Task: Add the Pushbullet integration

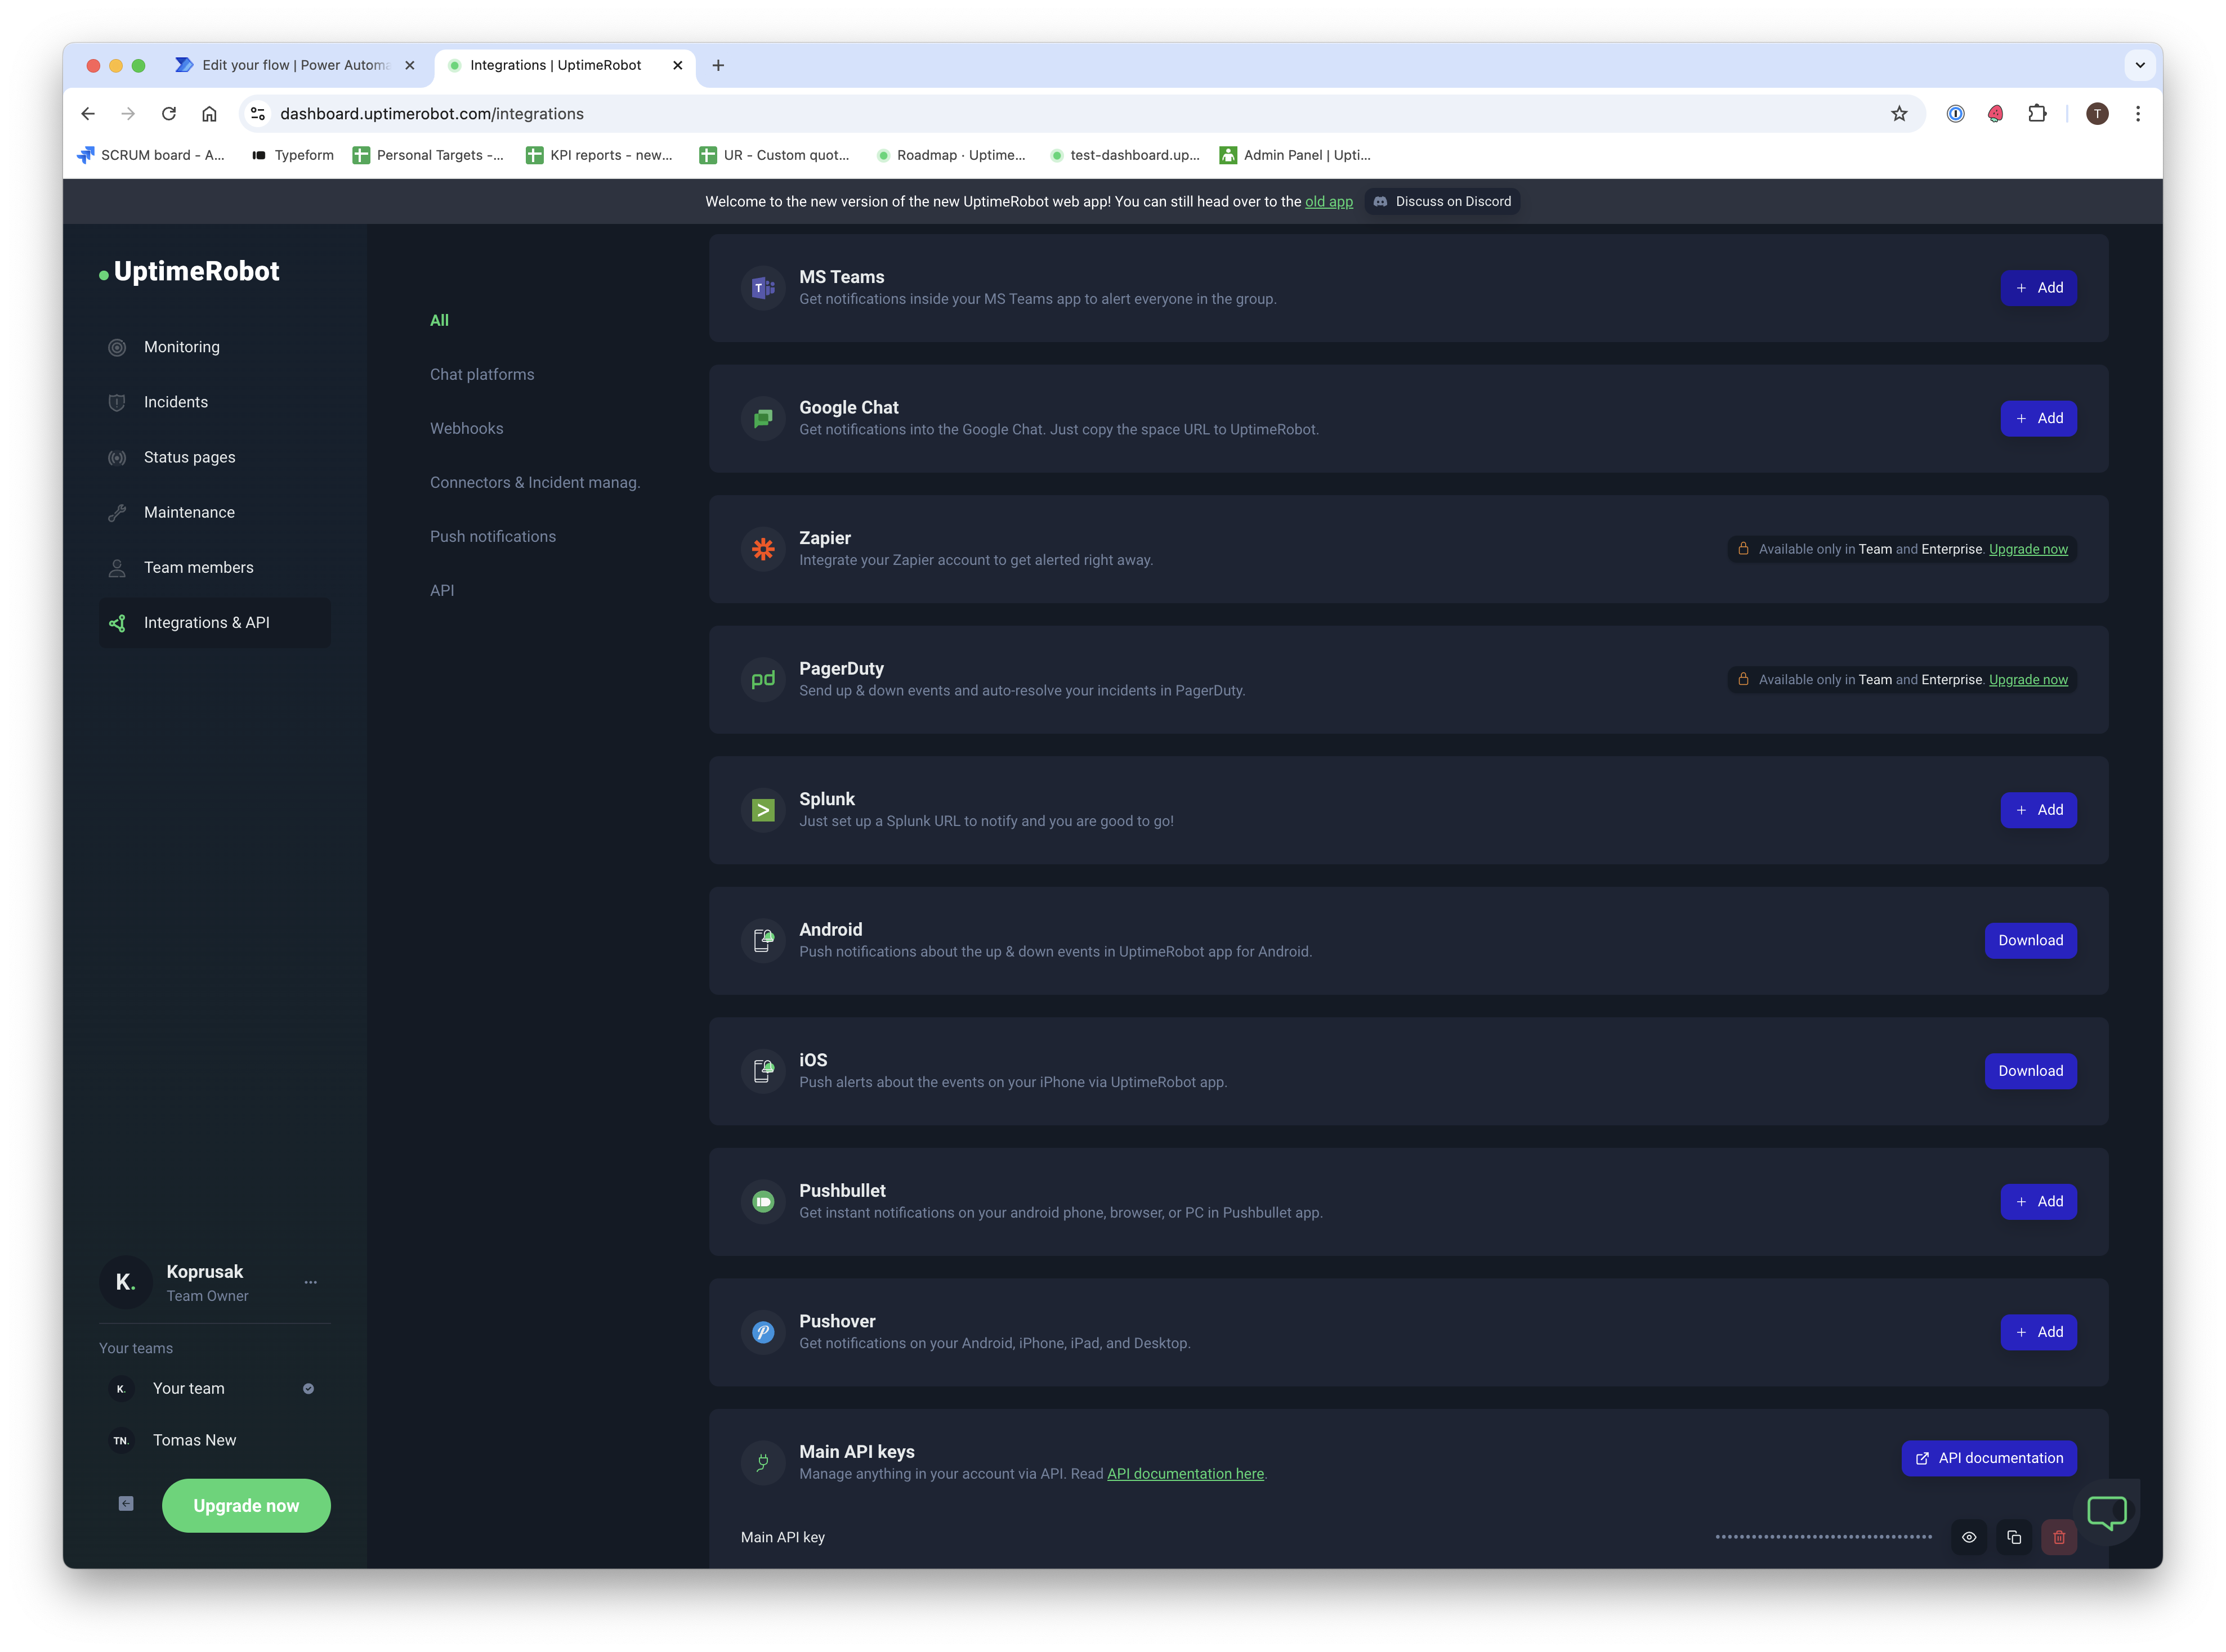Action: pyautogui.click(x=2038, y=1201)
